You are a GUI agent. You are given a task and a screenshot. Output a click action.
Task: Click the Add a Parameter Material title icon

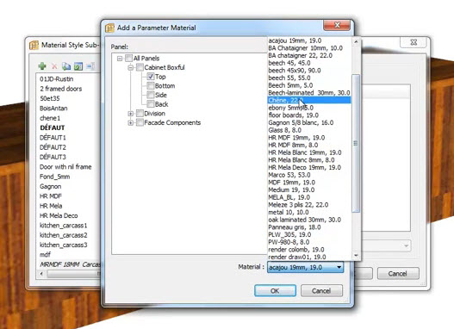click(x=109, y=28)
